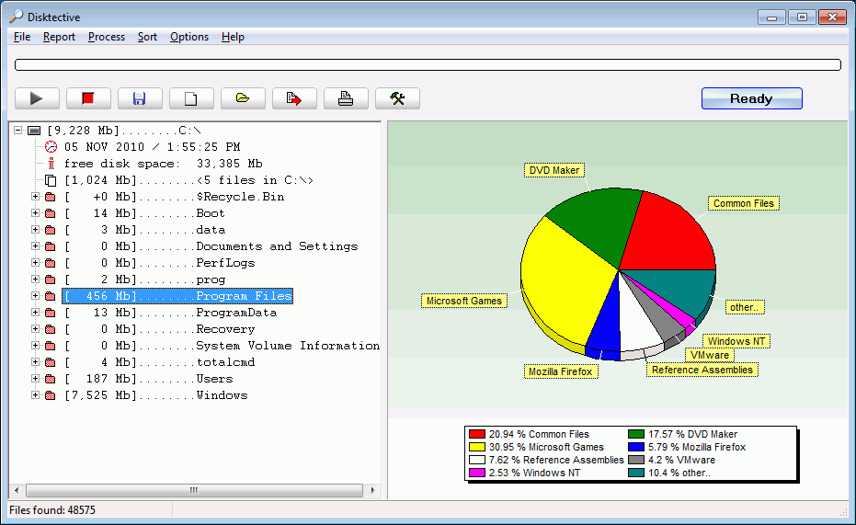The width and height of the screenshot is (856, 525).
Task: Click the totalcmd folder icon
Action: 51,362
